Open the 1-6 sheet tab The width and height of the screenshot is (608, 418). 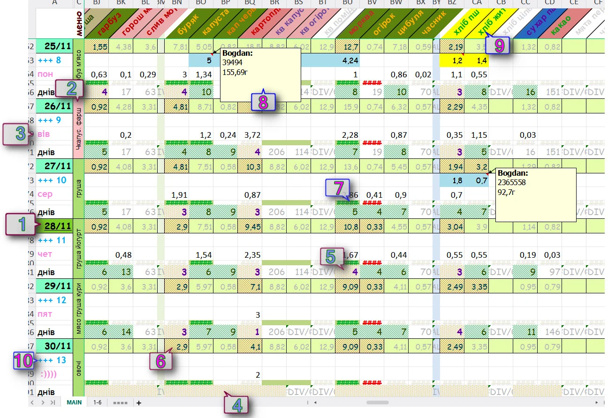coord(98,403)
